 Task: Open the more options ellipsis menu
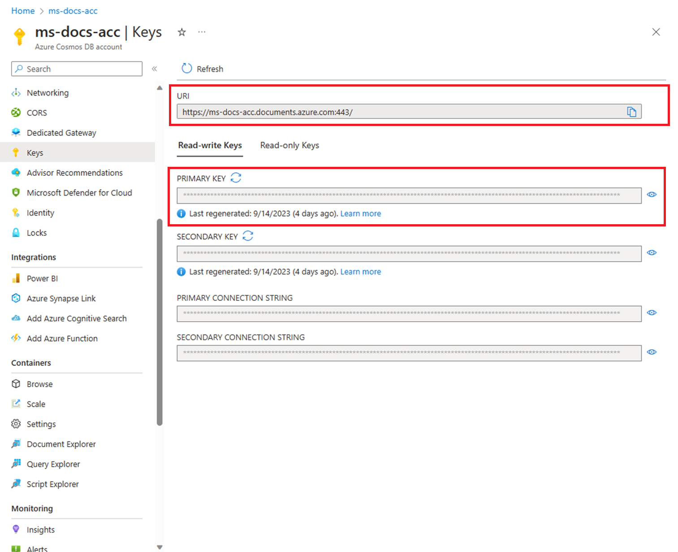(202, 32)
